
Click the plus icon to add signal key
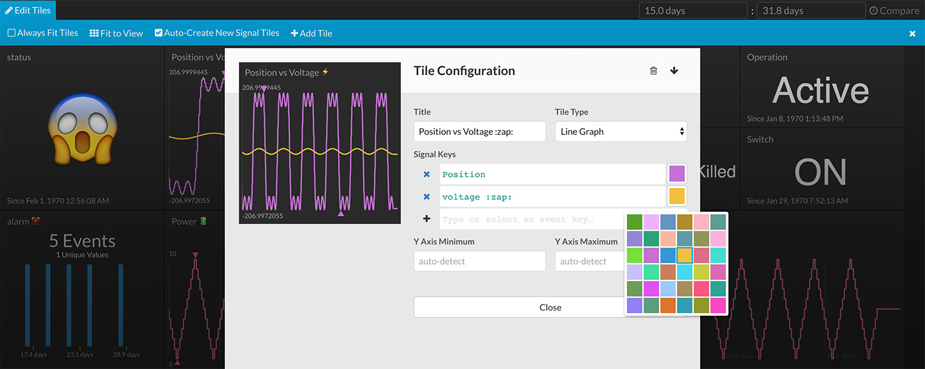coord(427,219)
